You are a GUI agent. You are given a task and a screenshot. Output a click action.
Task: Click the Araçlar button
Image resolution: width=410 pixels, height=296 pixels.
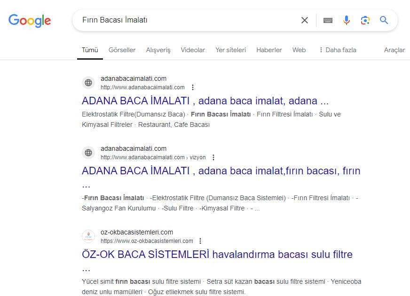click(x=394, y=50)
